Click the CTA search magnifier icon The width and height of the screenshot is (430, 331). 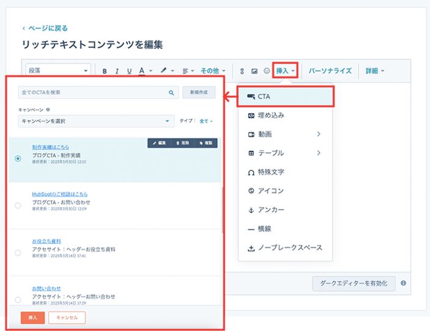(x=171, y=93)
